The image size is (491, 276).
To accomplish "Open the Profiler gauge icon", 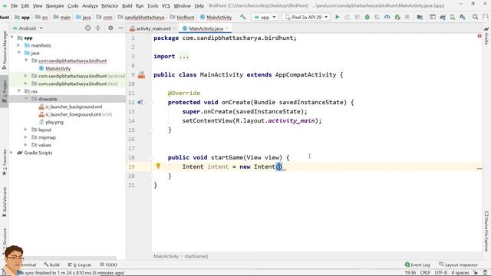I will point(387,17).
